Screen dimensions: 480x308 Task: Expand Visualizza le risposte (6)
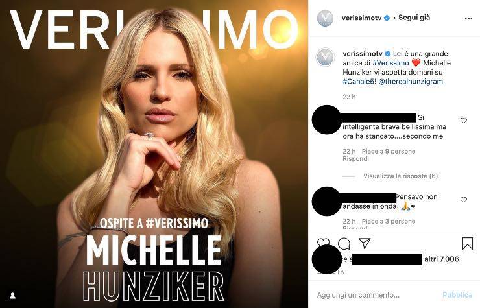(400, 176)
